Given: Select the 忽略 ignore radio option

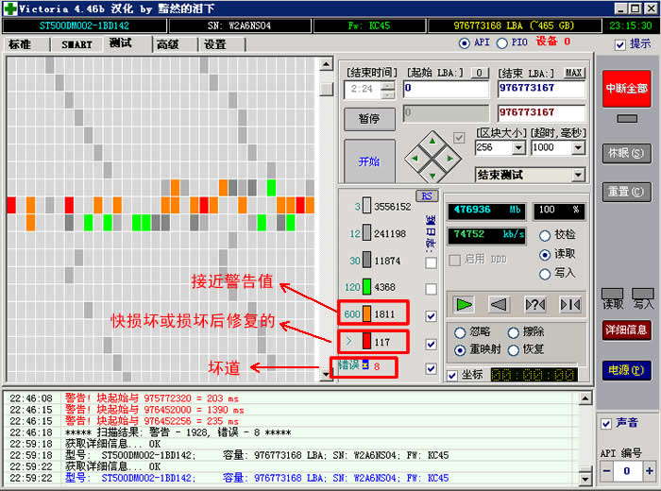Looking at the screenshot, I should tap(460, 332).
